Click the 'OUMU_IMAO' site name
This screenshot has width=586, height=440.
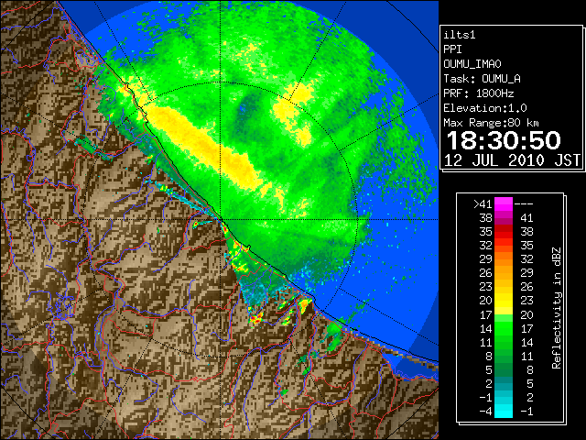[472, 64]
